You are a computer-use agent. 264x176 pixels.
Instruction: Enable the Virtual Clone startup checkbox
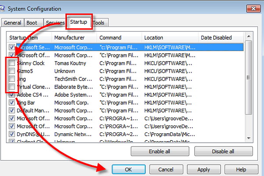pyautogui.click(x=12, y=87)
